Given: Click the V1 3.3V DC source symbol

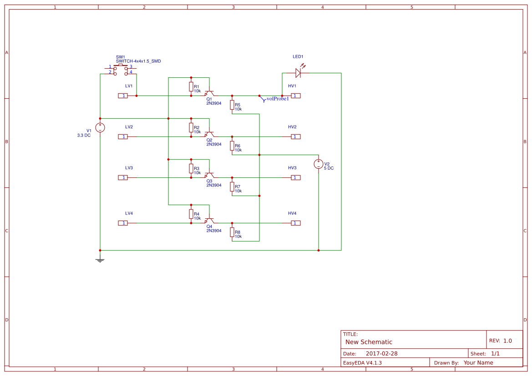Looking at the screenshot, I should (x=100, y=128).
